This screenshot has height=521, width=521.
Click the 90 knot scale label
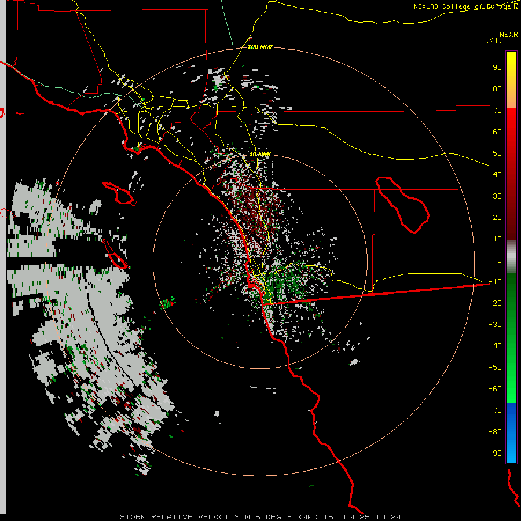(x=497, y=68)
